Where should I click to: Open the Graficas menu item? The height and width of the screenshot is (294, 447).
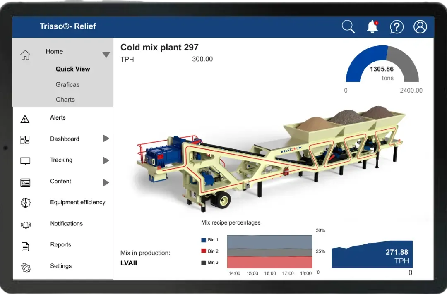[x=67, y=84]
